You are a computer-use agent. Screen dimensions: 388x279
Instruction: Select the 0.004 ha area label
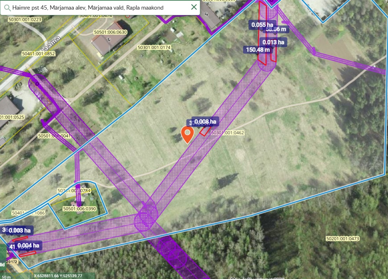[x=28, y=246]
